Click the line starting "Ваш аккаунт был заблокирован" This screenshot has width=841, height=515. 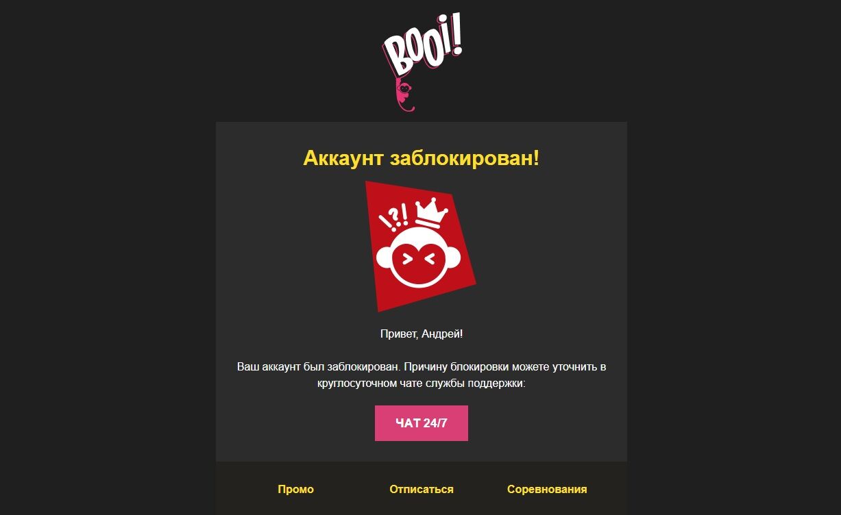tap(422, 367)
